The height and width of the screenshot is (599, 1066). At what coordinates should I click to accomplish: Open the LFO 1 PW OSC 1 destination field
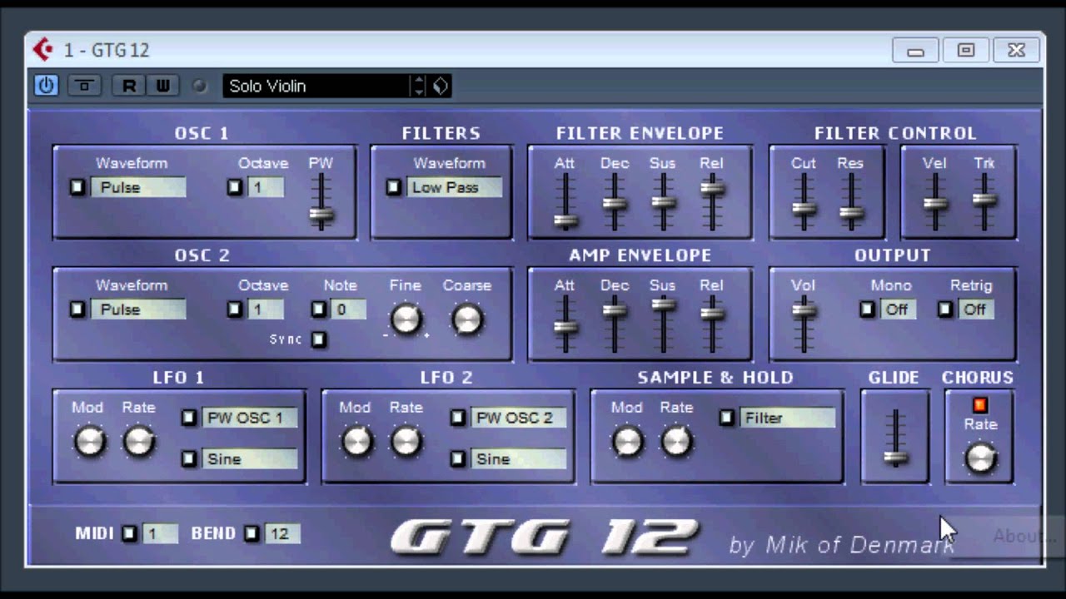coord(250,418)
